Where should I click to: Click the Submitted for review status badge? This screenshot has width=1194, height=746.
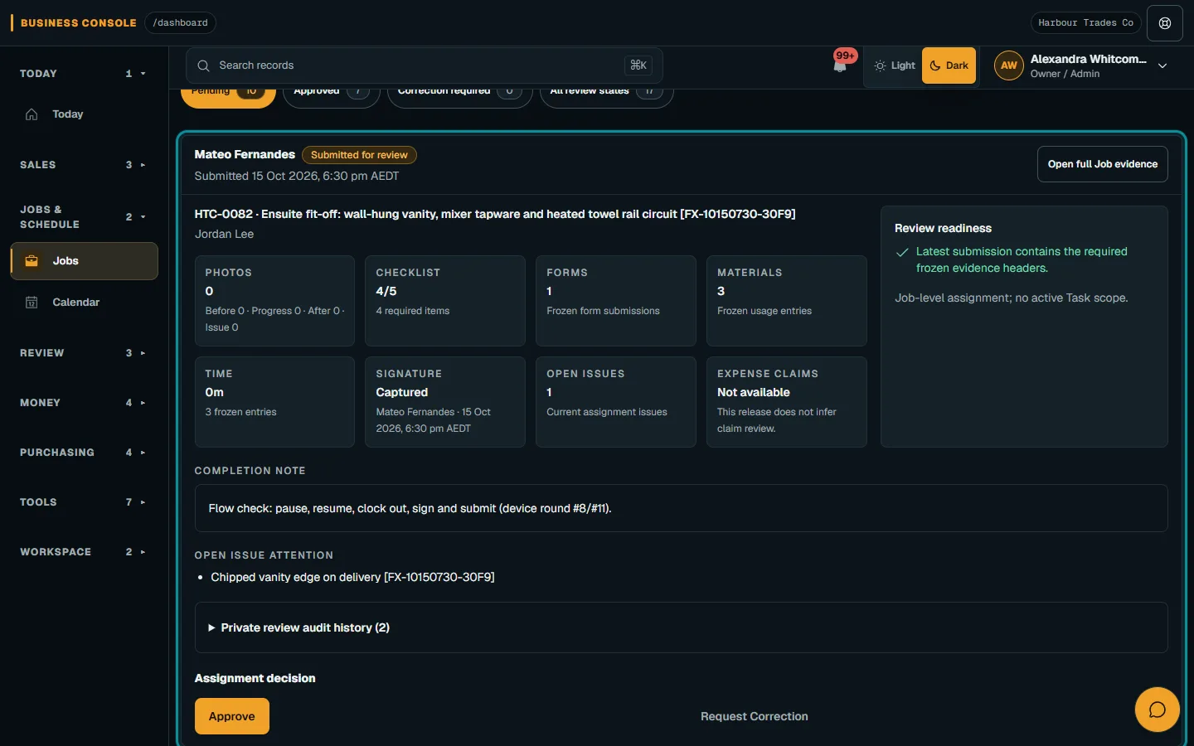(359, 155)
